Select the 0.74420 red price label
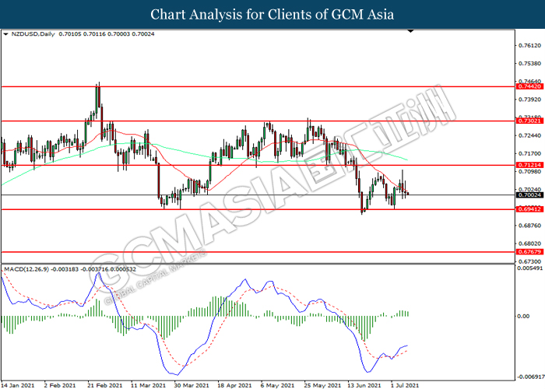 tap(529, 86)
